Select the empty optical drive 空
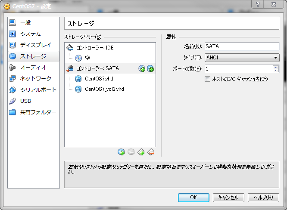Image resolution: width=287 pixels, height=210 pixels. click(110, 58)
